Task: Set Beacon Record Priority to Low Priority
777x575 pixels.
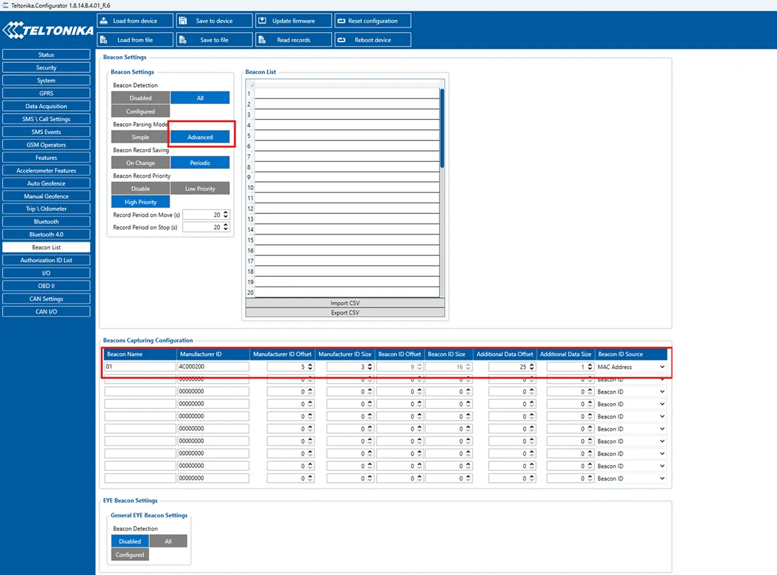Action: tap(200, 189)
